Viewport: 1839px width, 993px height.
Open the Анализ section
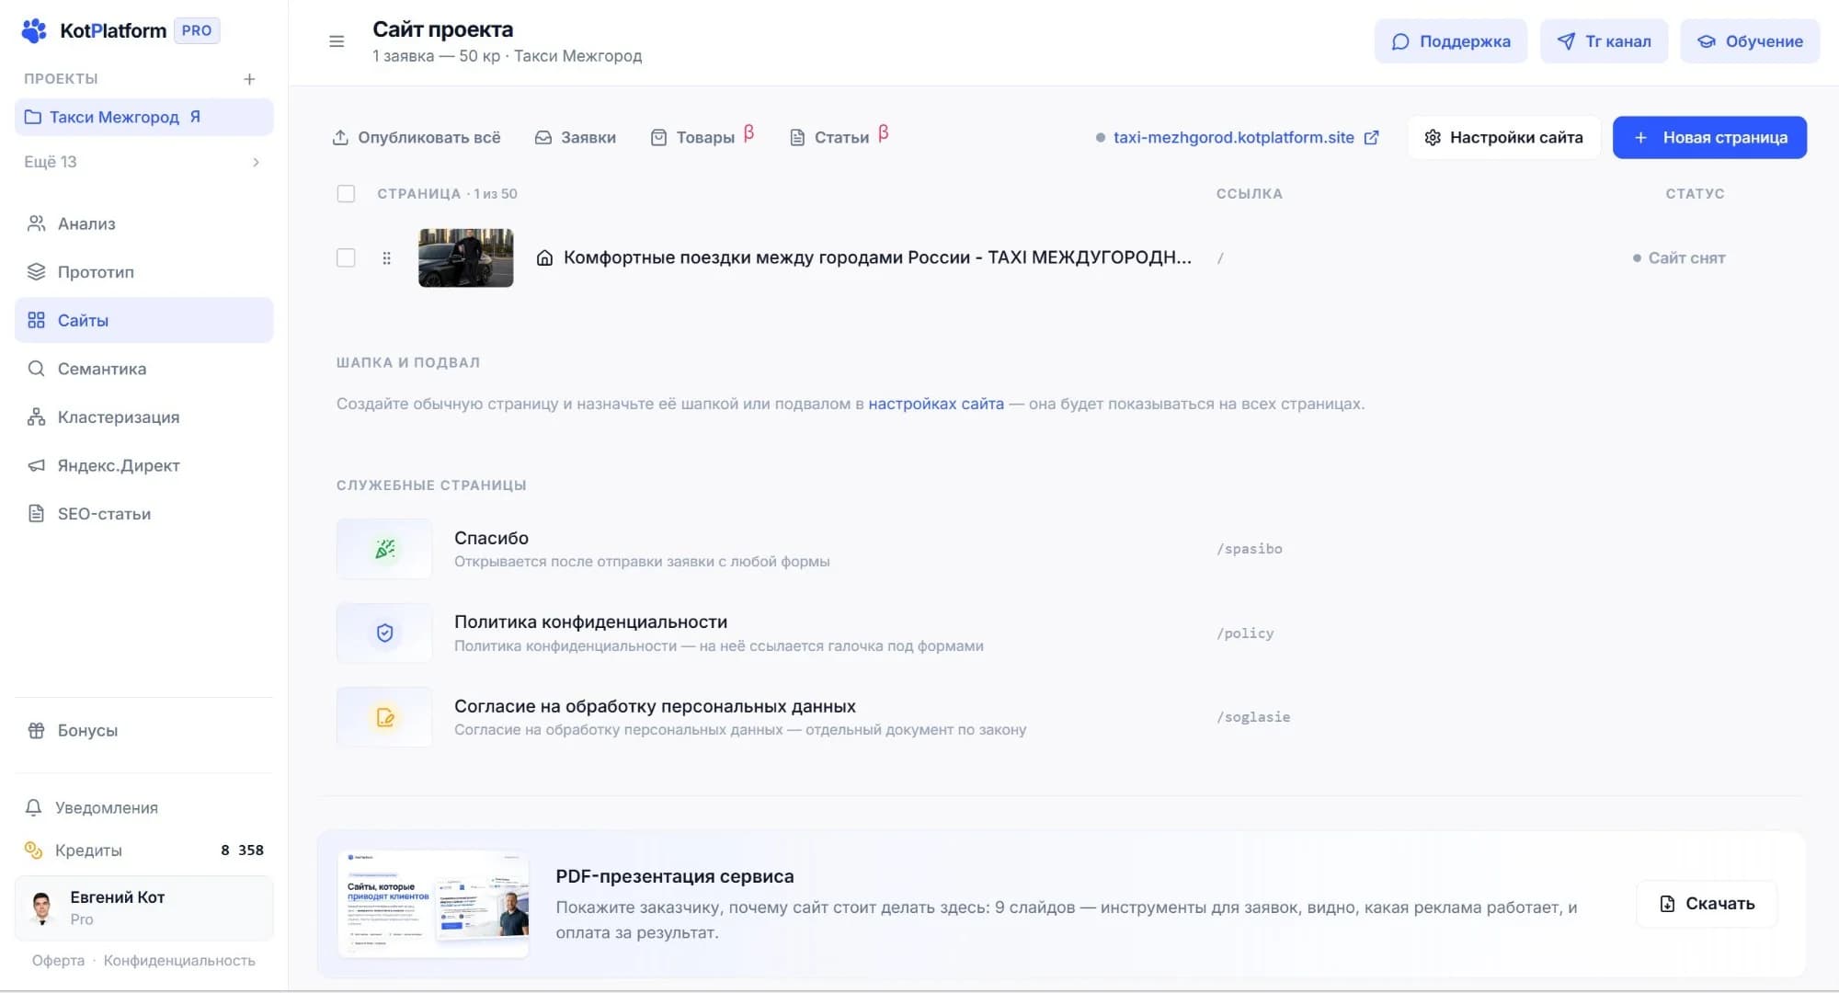pyautogui.click(x=143, y=223)
